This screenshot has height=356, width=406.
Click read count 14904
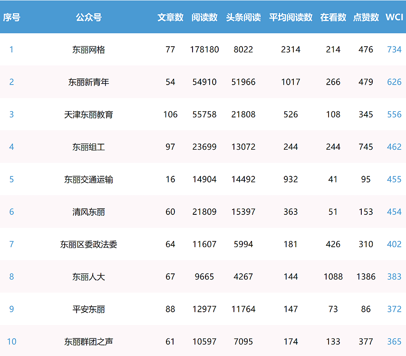[x=204, y=179]
